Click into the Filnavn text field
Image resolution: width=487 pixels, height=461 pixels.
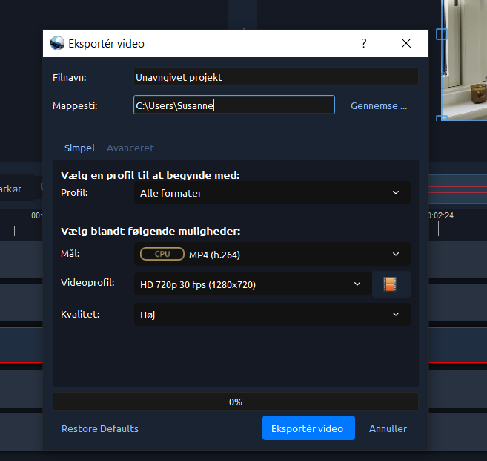click(275, 77)
